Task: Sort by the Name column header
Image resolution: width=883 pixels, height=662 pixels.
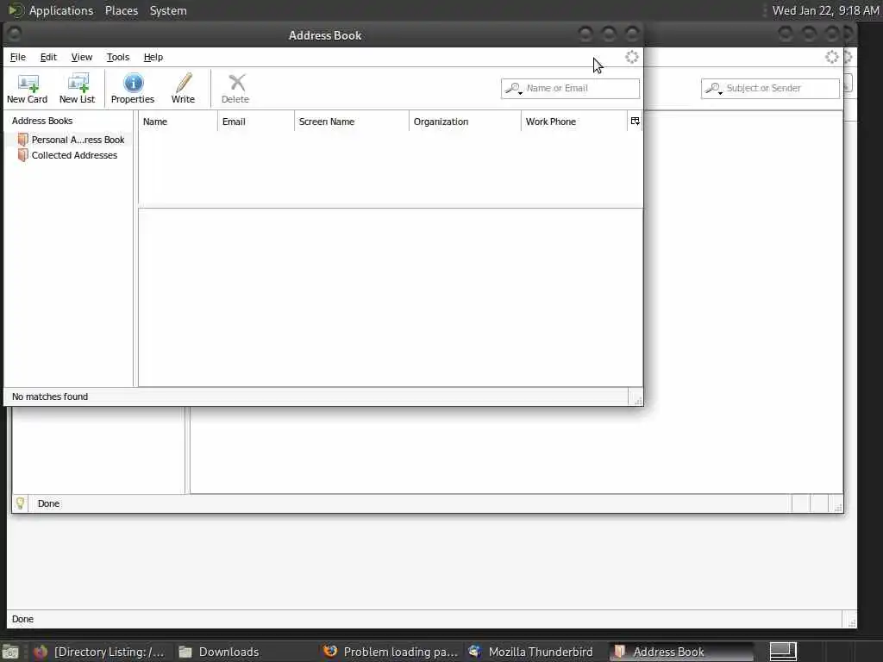Action: pyautogui.click(x=178, y=122)
